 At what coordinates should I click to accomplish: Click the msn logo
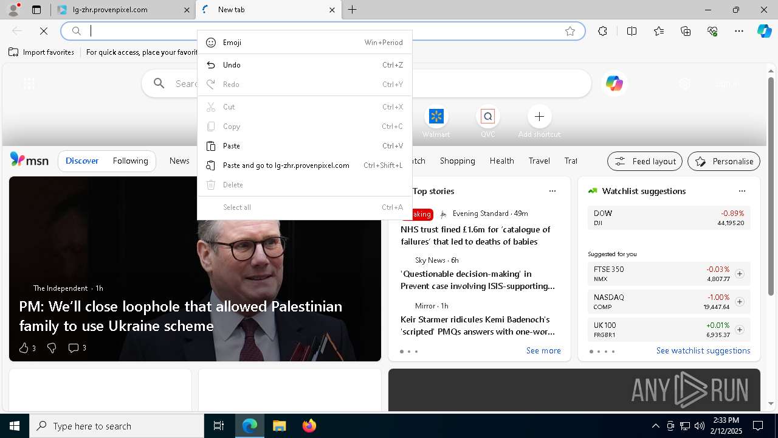click(x=29, y=160)
